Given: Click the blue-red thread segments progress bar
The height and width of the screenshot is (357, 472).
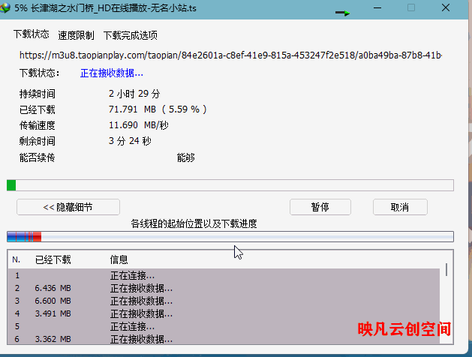Looking at the screenshot, I should click(x=230, y=236).
